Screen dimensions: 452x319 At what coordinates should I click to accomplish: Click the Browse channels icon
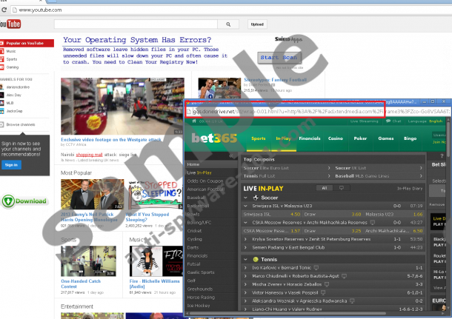(x=3, y=125)
